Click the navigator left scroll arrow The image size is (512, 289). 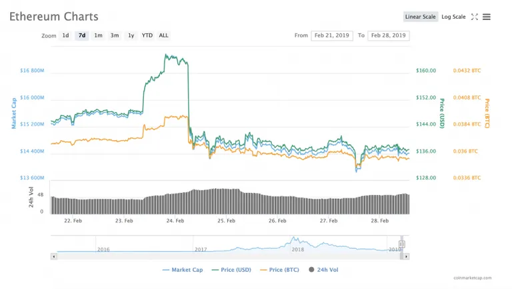[54, 257]
